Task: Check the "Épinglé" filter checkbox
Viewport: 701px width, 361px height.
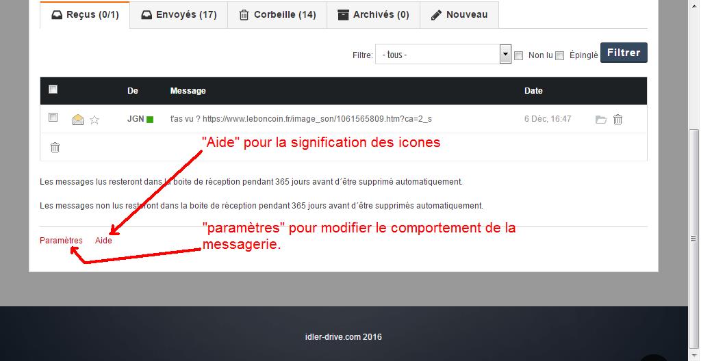Action: (560, 55)
